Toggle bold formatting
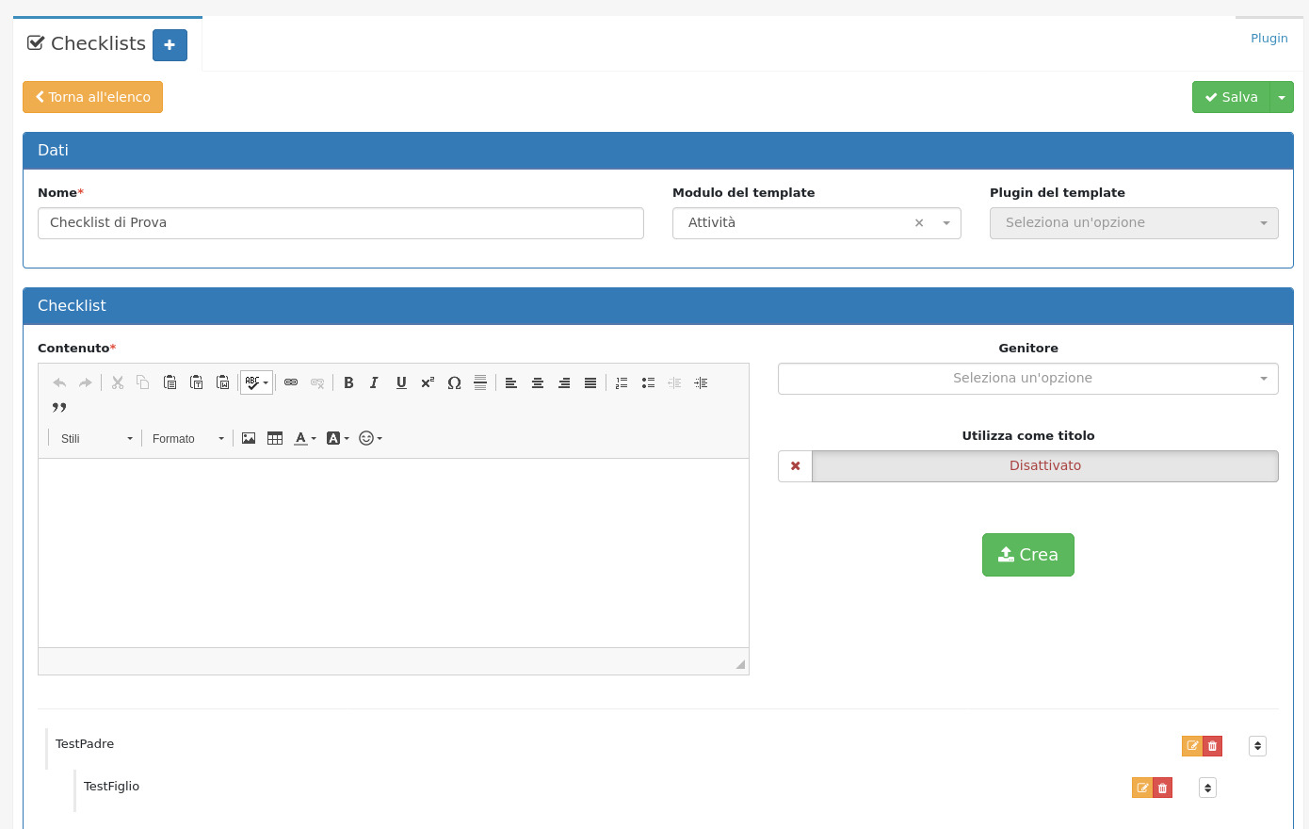1309x829 pixels. point(348,382)
